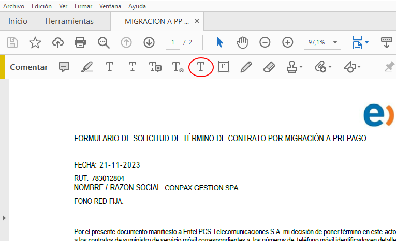Open the Ayuda menu
The height and width of the screenshot is (241, 396).
click(137, 6)
